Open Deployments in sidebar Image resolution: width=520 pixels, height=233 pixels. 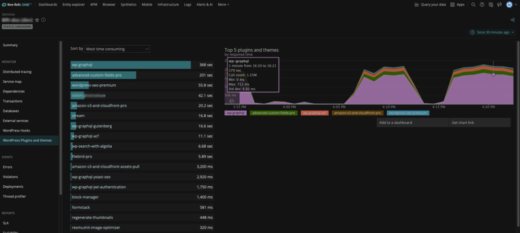click(x=13, y=187)
